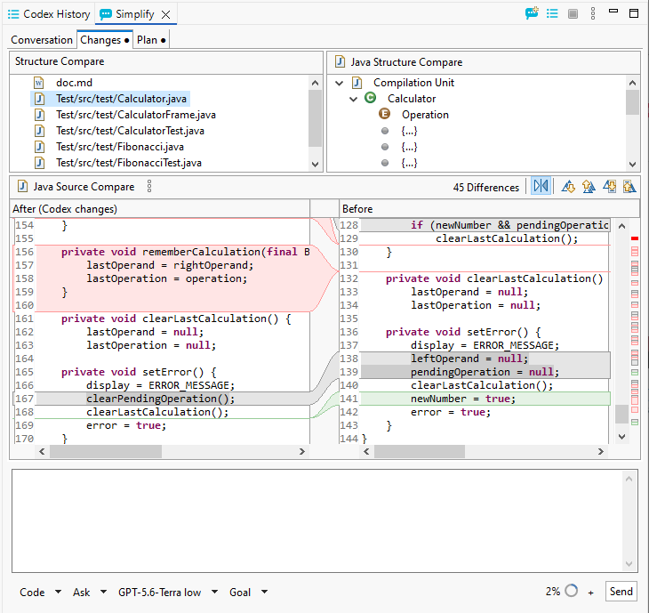Click the Operation enum icon
The height and width of the screenshot is (613, 649).
click(385, 114)
